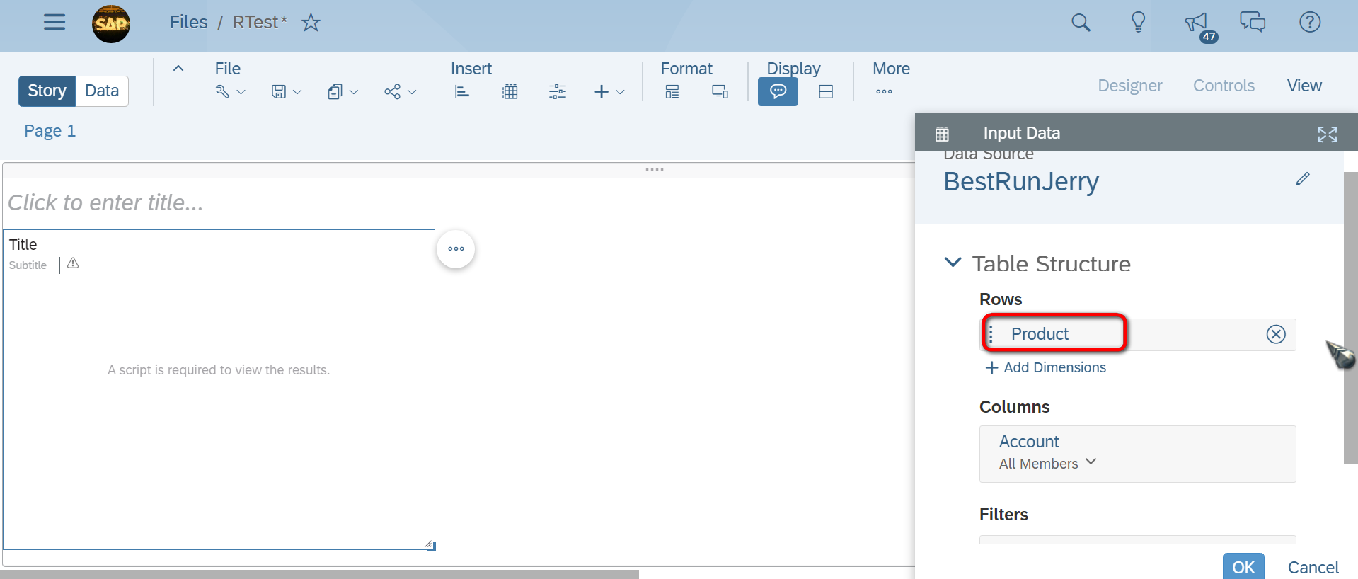Open the Controls tab
Image resolution: width=1358 pixels, height=579 pixels.
click(1224, 86)
